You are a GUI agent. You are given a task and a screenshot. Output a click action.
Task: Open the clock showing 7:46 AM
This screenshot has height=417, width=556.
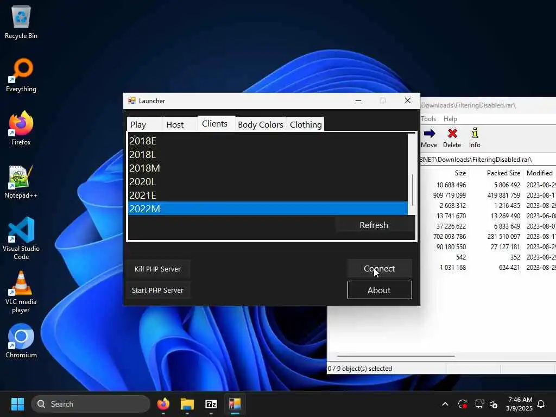(520, 404)
